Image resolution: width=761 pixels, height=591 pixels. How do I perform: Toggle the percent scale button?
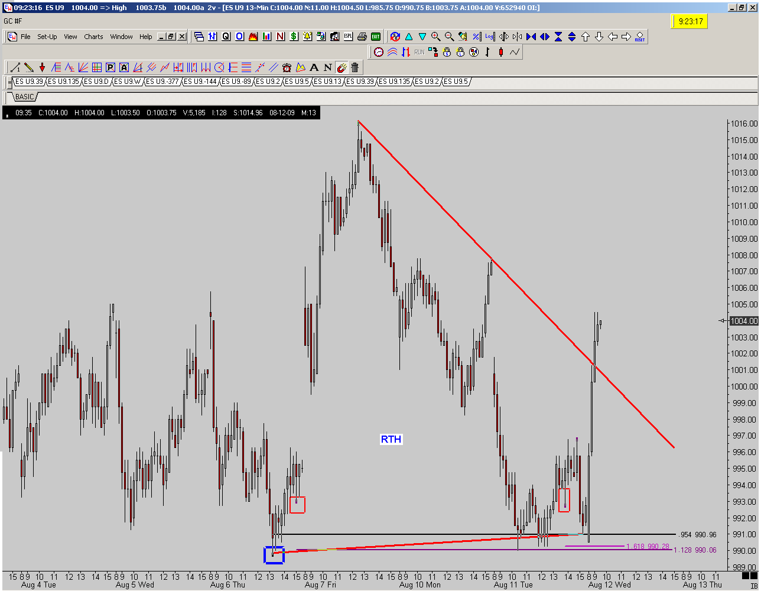click(x=476, y=37)
